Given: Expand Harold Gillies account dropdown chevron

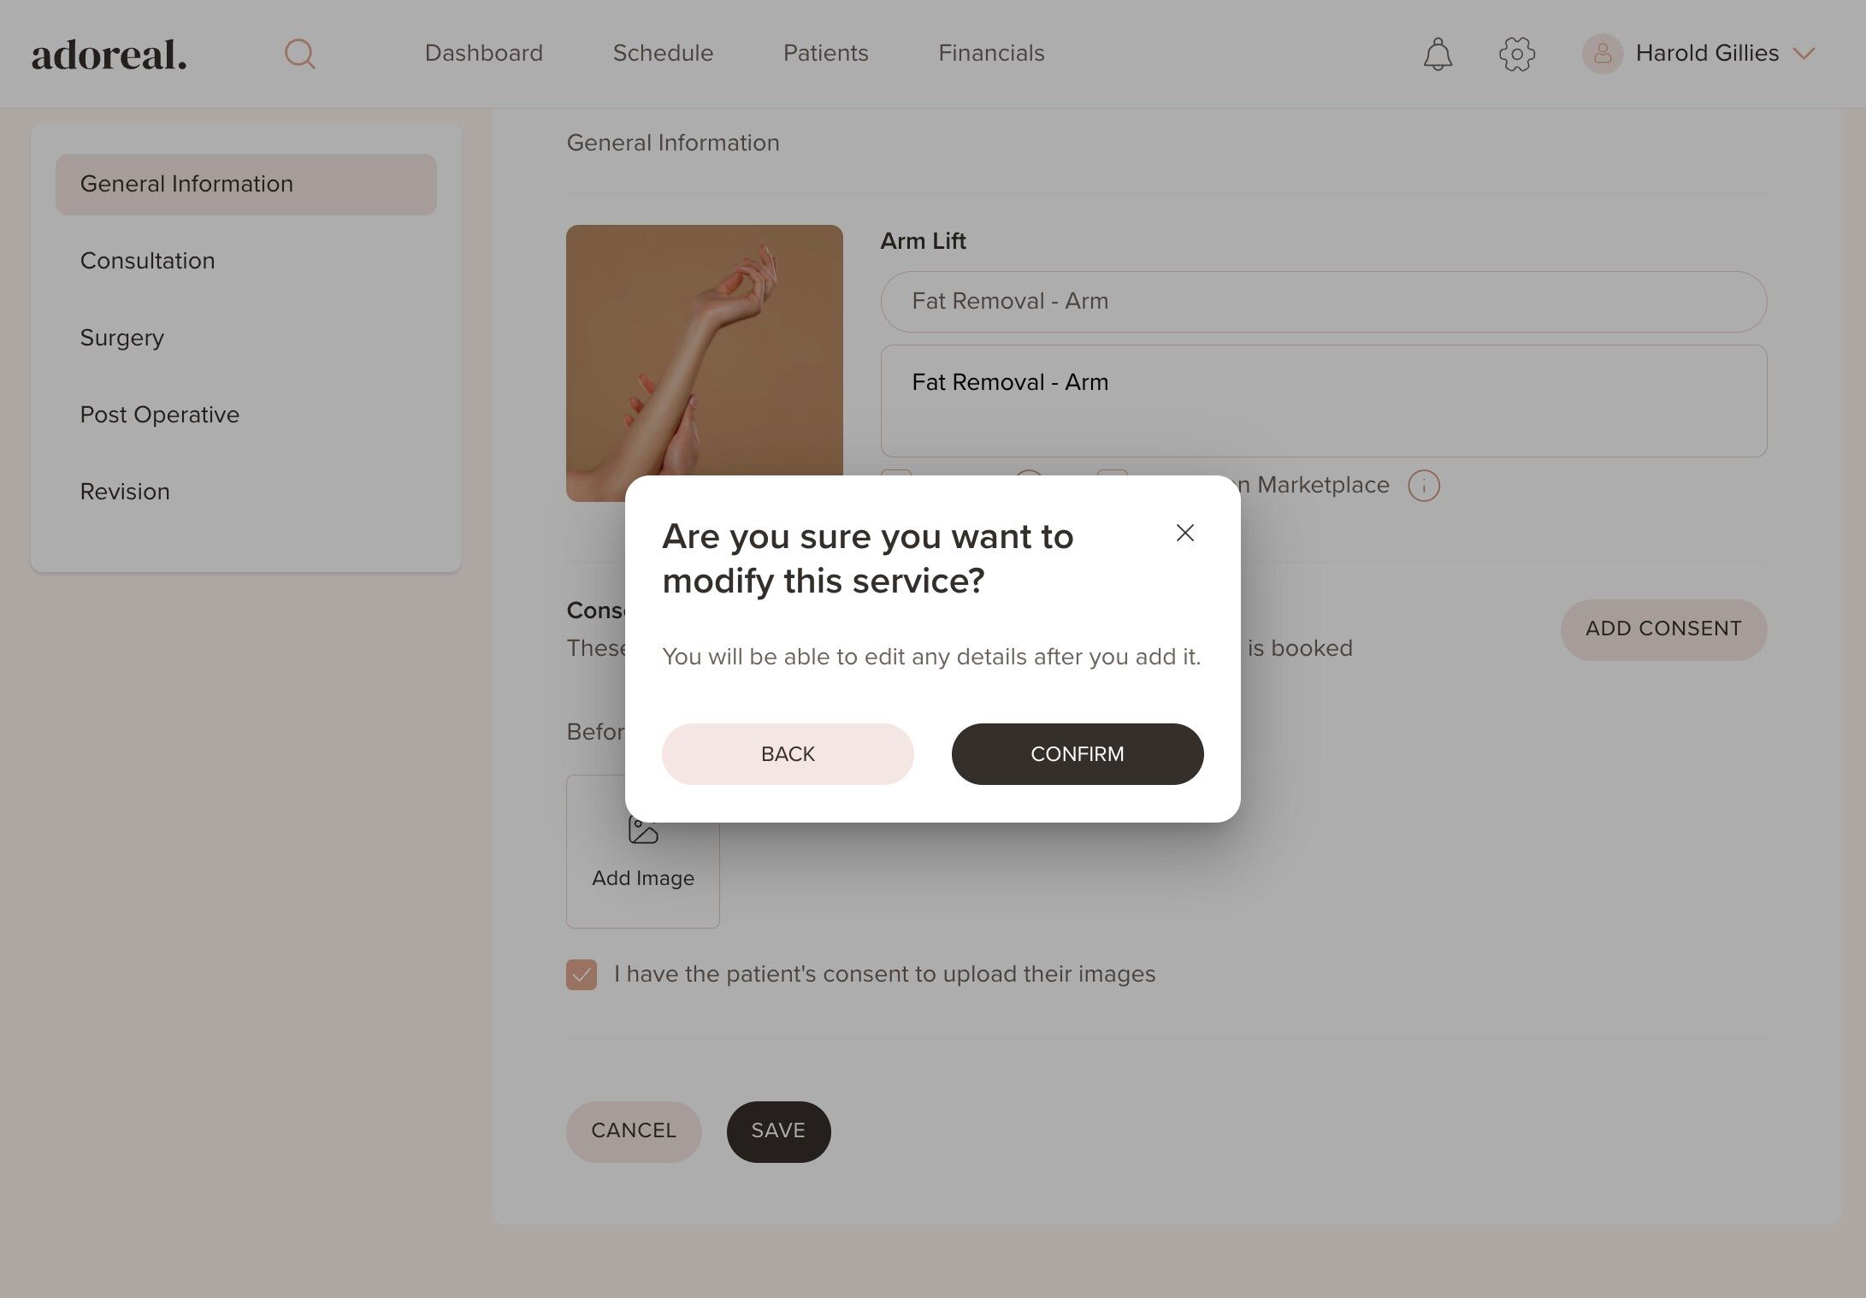Looking at the screenshot, I should [x=1804, y=54].
